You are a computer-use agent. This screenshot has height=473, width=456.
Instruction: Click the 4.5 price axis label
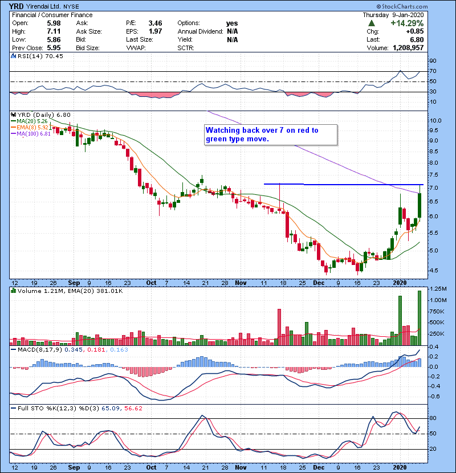tap(434, 271)
